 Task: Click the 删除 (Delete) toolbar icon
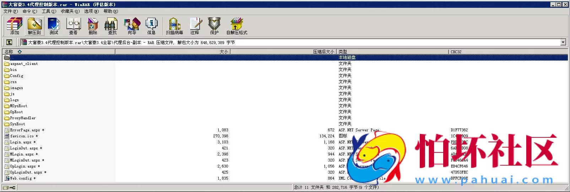pyautogui.click(x=93, y=26)
